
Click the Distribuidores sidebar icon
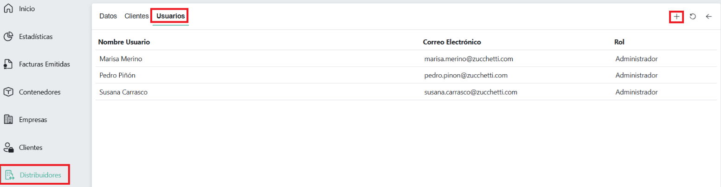coord(9,175)
